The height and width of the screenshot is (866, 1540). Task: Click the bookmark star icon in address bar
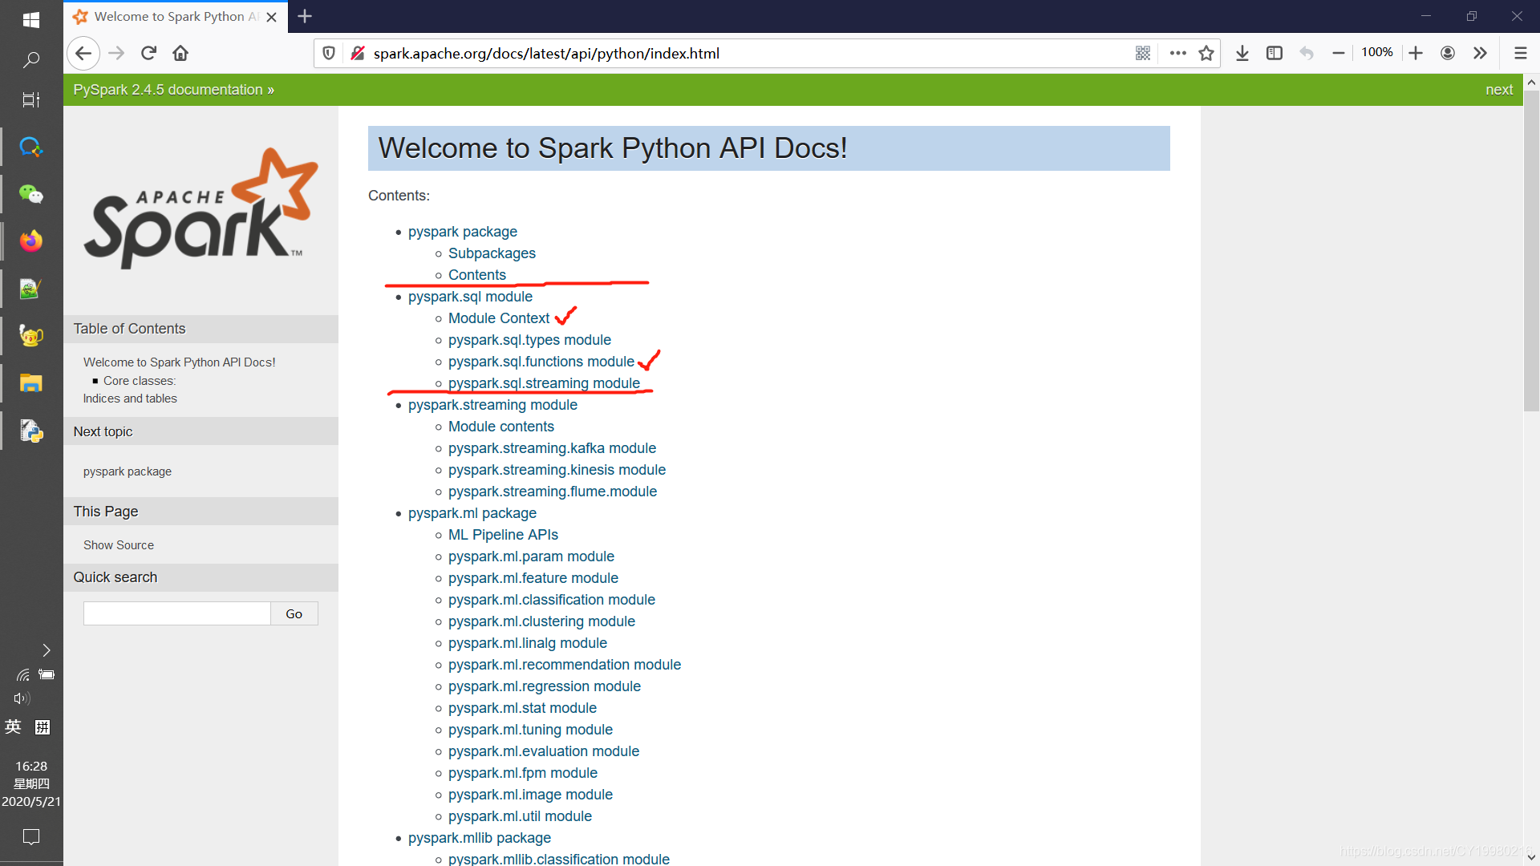pyautogui.click(x=1206, y=53)
